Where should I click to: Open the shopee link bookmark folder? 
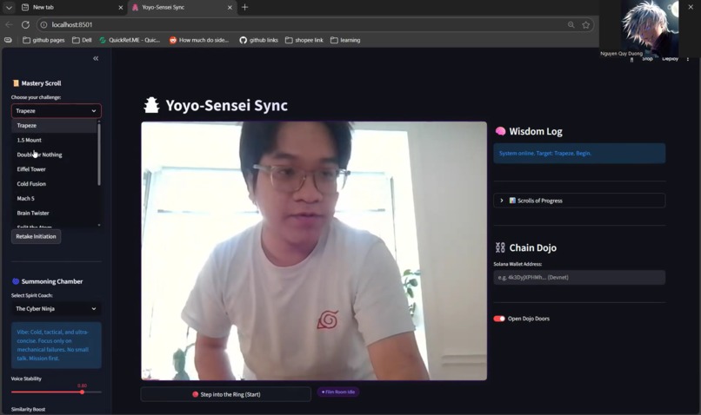[304, 40]
